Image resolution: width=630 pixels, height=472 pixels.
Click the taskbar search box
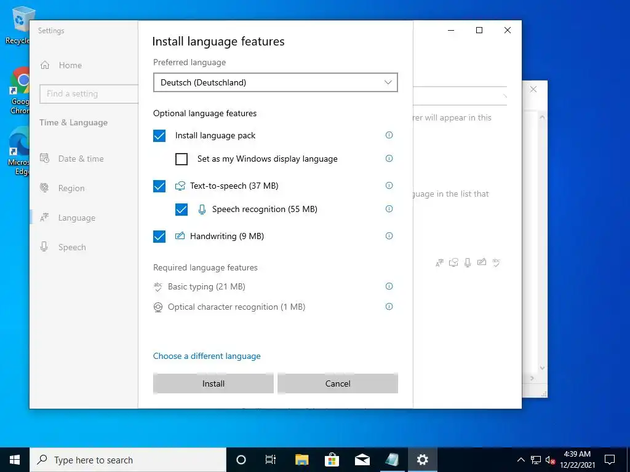click(x=128, y=460)
